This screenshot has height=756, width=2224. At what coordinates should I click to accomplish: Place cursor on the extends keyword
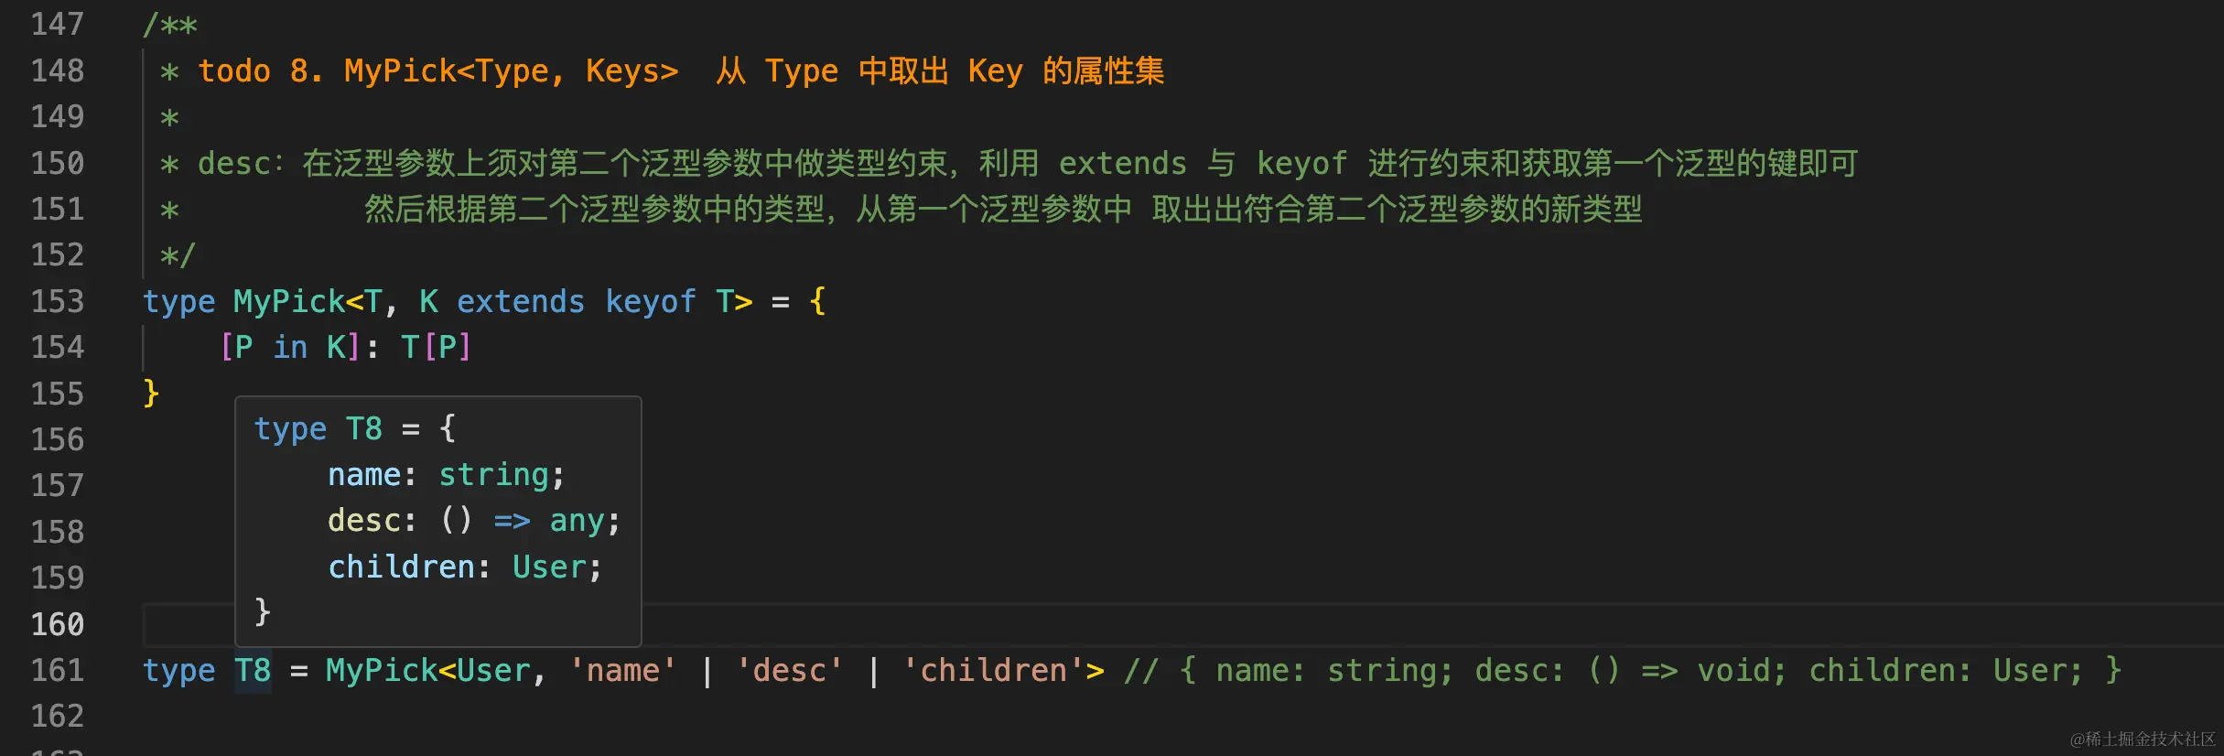(x=520, y=301)
